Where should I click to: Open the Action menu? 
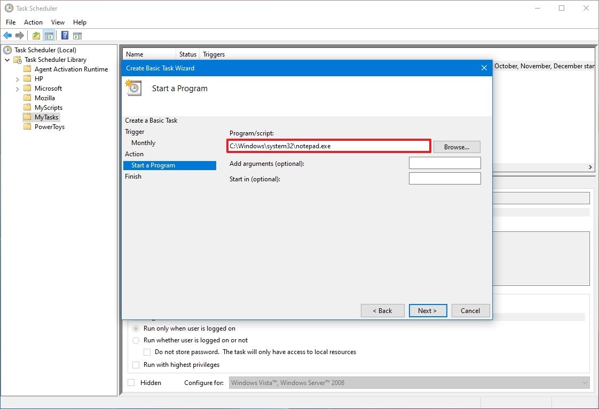[x=33, y=22]
